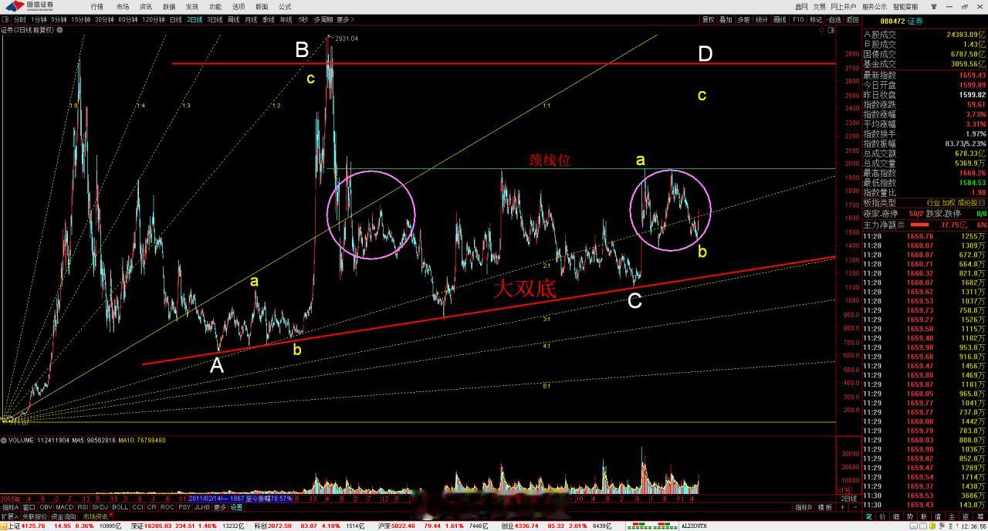
Task: Select the CCI indicator tab
Action: click(138, 507)
